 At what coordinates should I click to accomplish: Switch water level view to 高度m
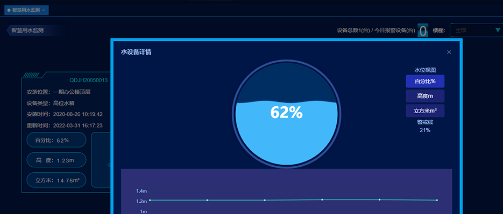point(425,96)
